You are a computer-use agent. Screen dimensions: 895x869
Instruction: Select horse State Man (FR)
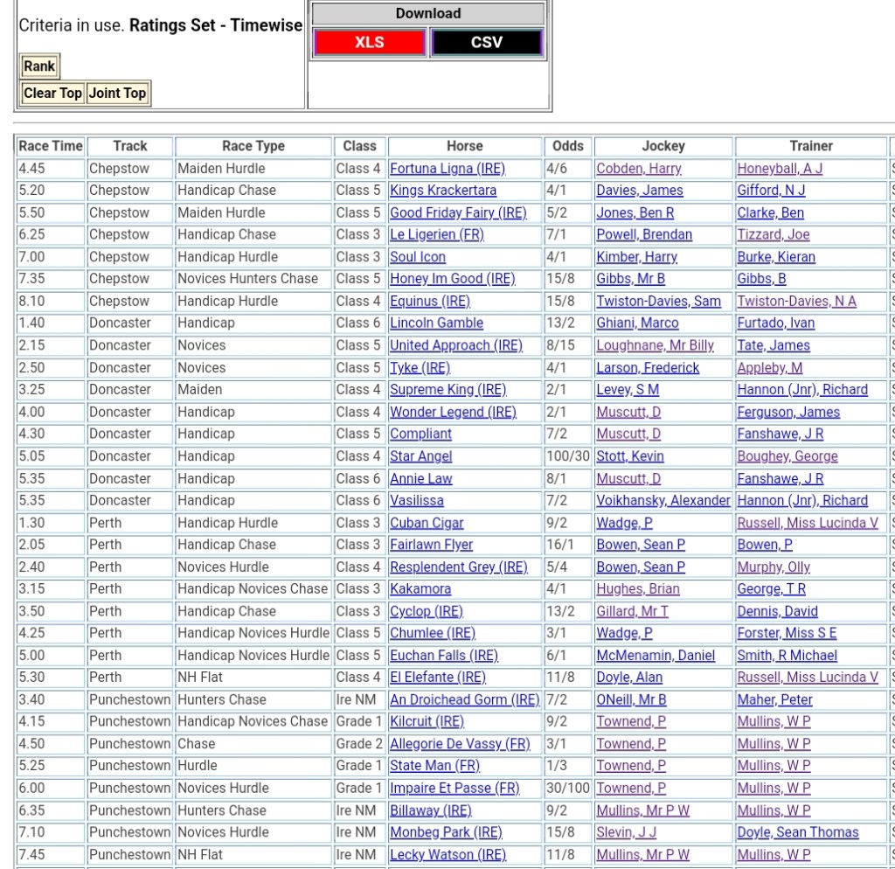point(434,766)
